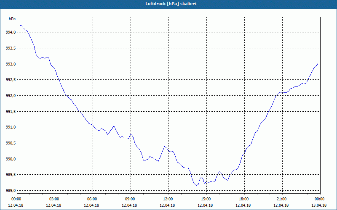Select the 991,0 pressure axis label

10,127
